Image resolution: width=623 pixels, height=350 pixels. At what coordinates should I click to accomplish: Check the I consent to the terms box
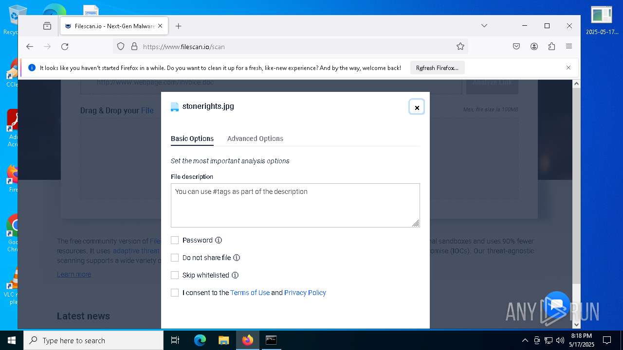pos(175,293)
